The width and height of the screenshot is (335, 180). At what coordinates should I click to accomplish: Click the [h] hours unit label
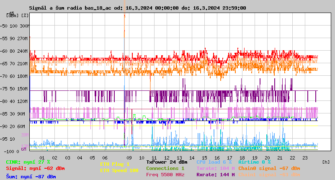click(x=325, y=162)
